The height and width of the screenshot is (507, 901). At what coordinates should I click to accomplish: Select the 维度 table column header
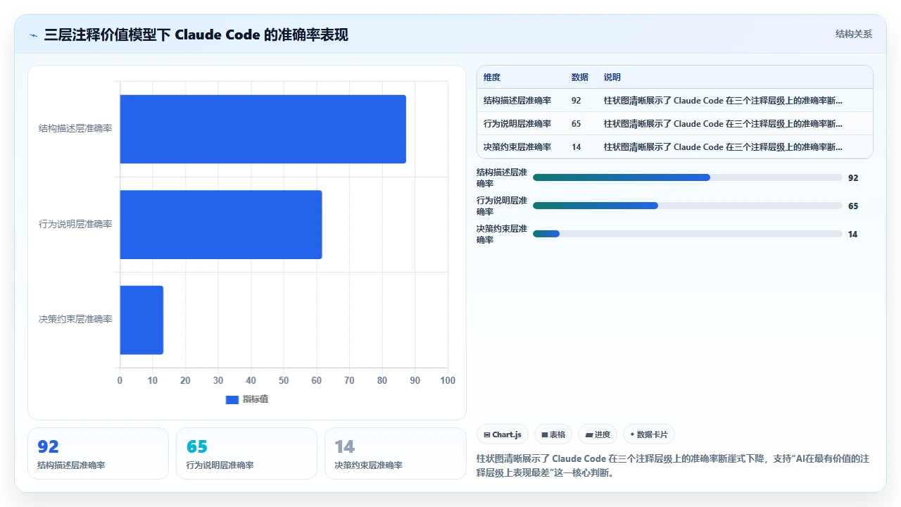492,77
